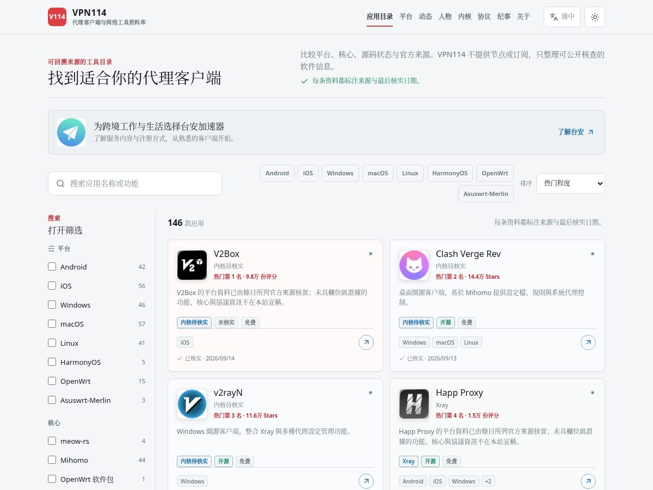Click the language switch 简中 button
The image size is (653, 490).
[x=562, y=17]
